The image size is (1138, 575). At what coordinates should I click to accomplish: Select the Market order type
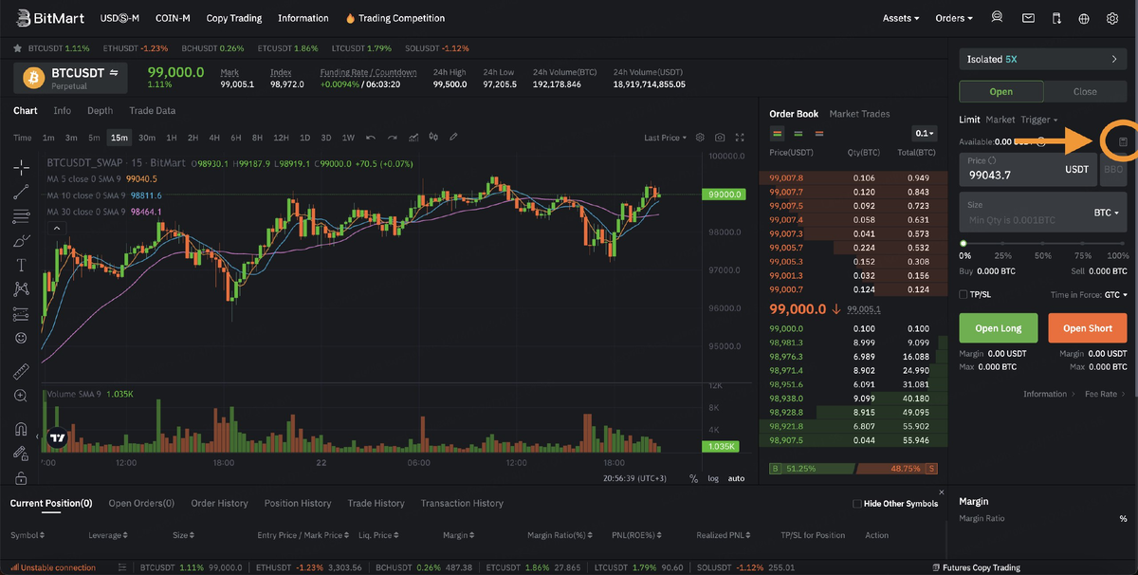pyautogui.click(x=1000, y=120)
